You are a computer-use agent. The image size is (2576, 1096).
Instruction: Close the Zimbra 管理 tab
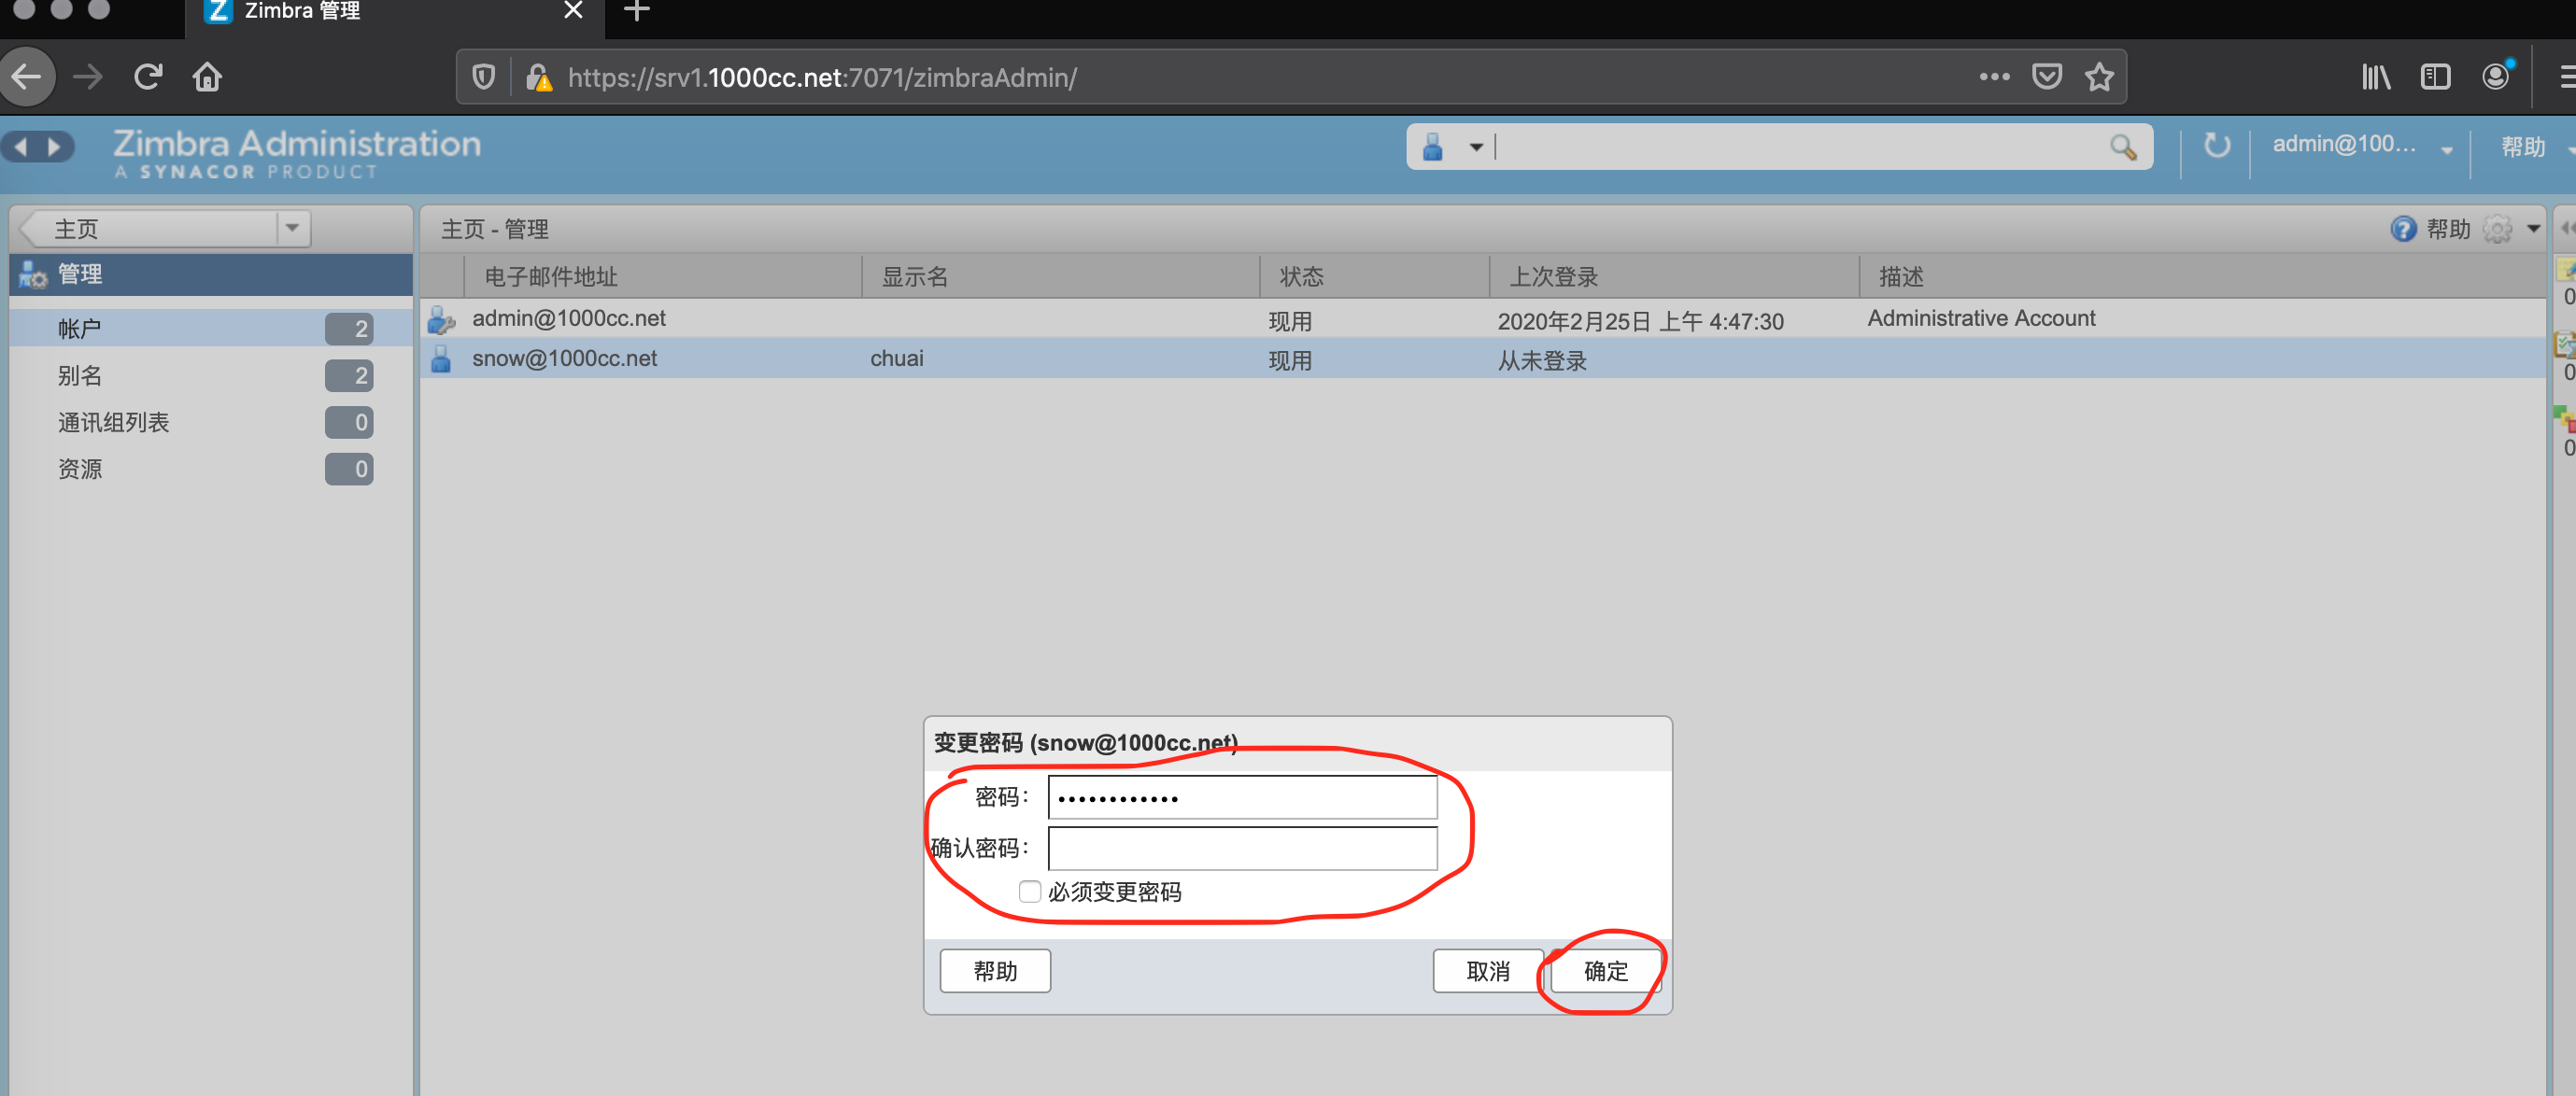point(573,11)
